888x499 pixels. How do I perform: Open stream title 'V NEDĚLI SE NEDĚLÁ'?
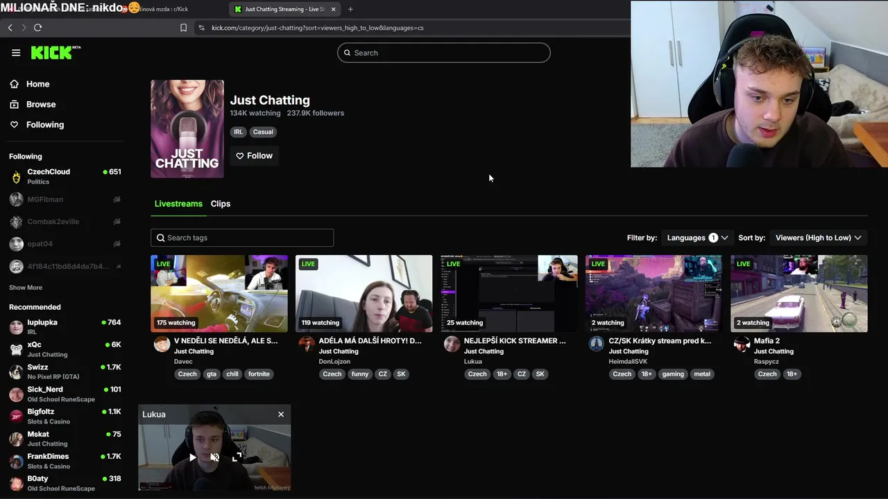[225, 341]
